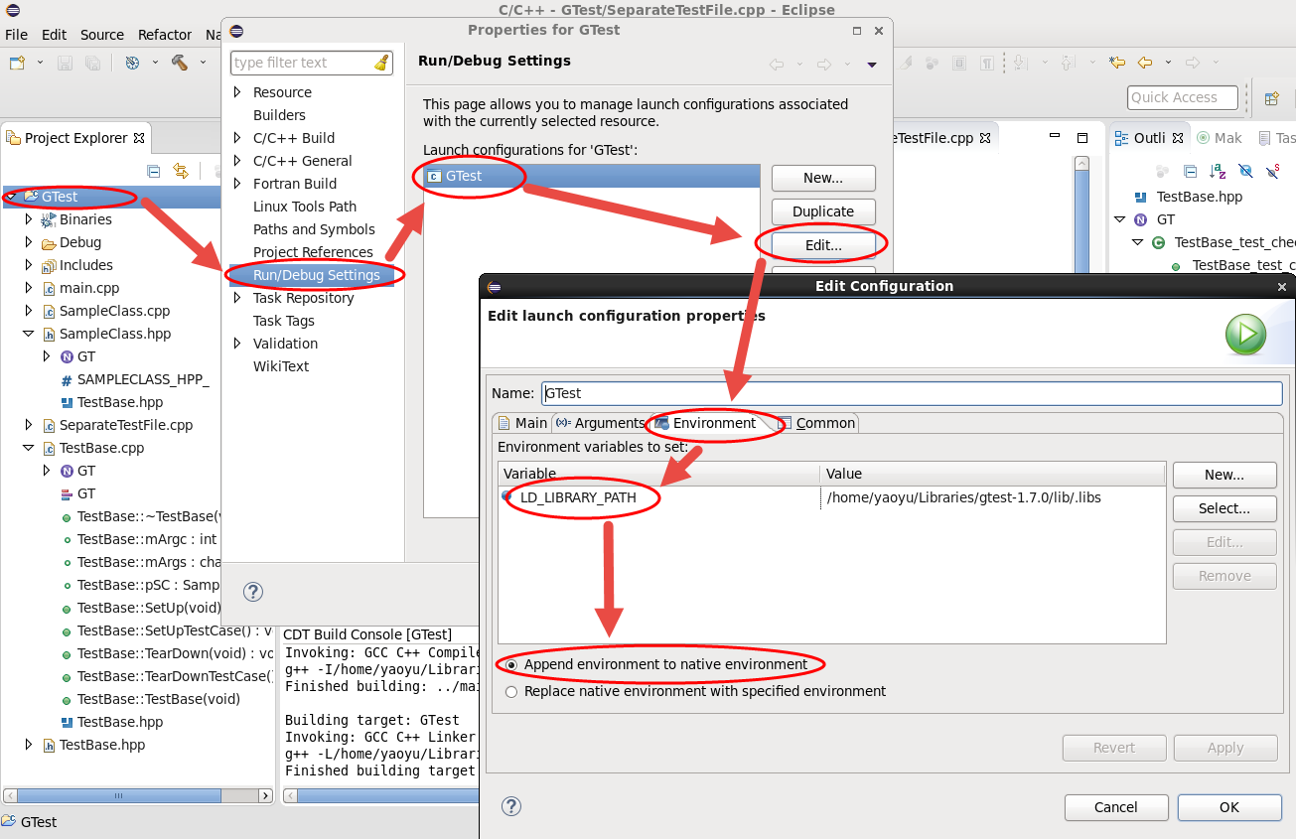Collapse the SampleClass.hpp node
The width and height of the screenshot is (1296, 839).
click(28, 334)
